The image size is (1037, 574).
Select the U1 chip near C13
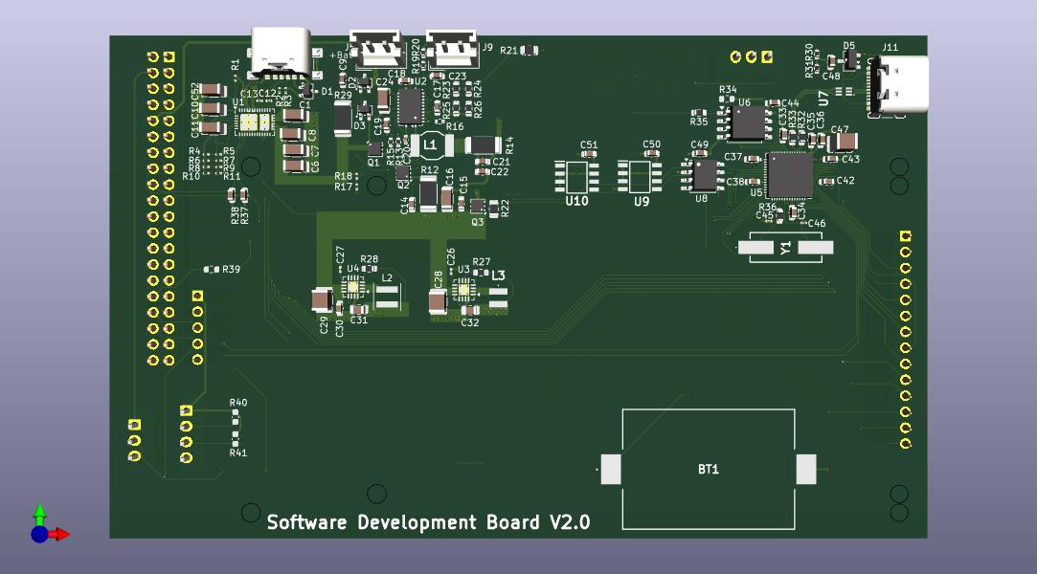point(255,122)
